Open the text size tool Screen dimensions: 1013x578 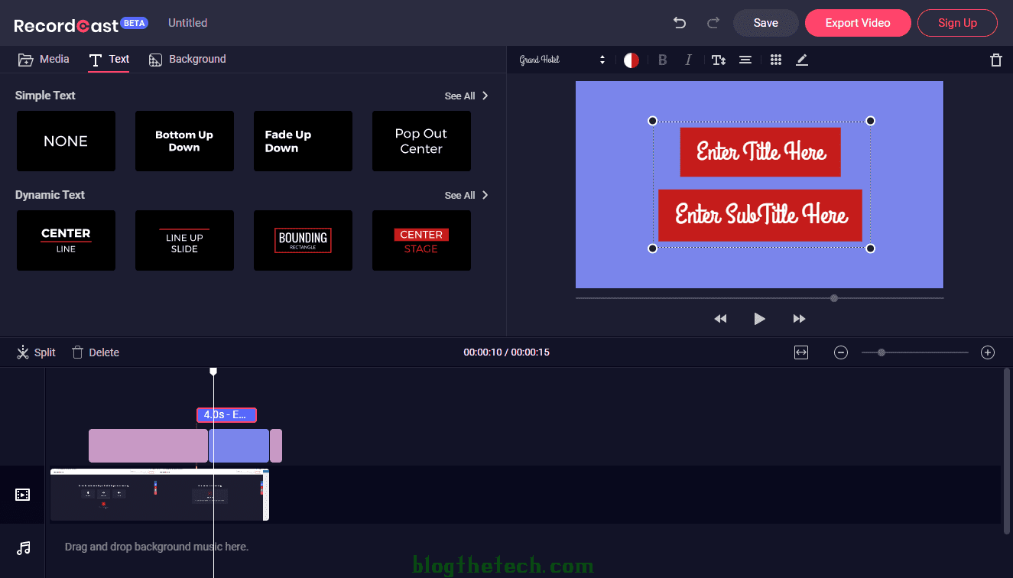(718, 60)
